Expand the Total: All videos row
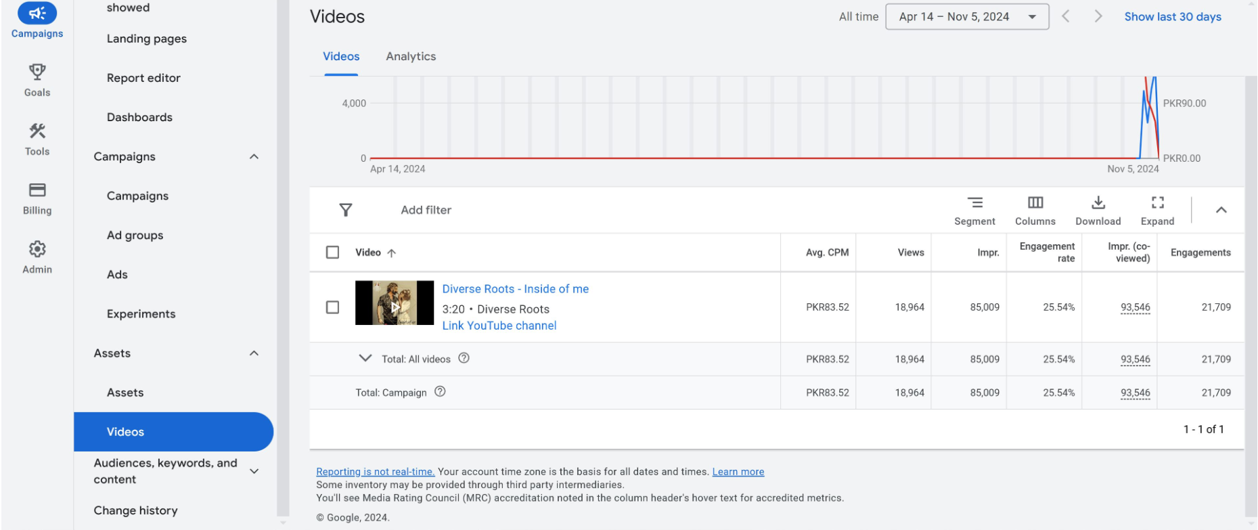 [365, 359]
